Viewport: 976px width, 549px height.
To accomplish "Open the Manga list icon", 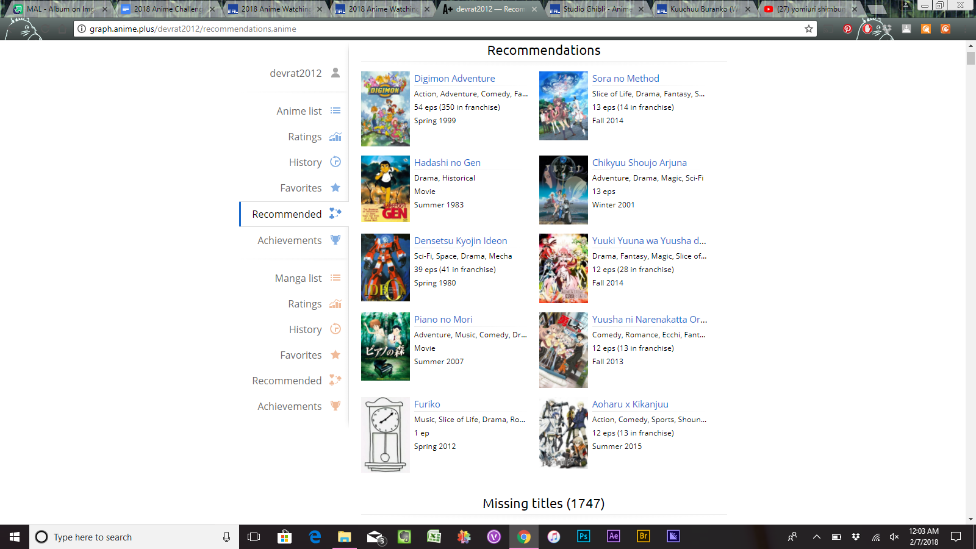I will [335, 278].
